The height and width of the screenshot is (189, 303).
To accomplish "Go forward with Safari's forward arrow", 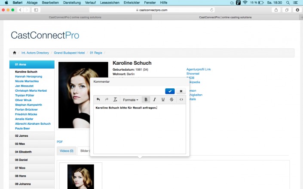I will [x=27, y=10].
